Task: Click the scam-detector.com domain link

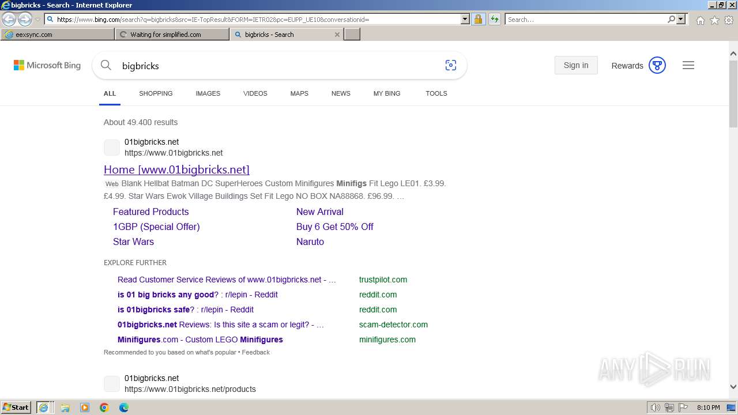Action: click(x=393, y=325)
